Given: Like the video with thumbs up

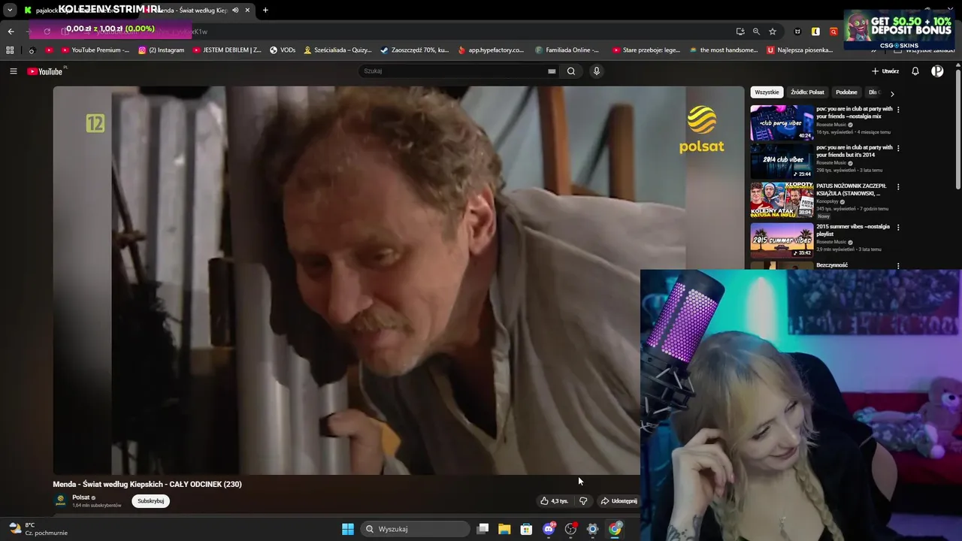Looking at the screenshot, I should [555, 501].
